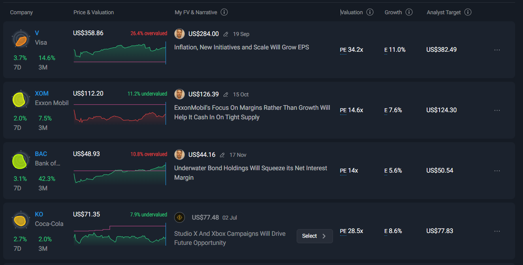Click Exxon Mobil growth E 7.6% value
The image size is (523, 265).
pyautogui.click(x=393, y=110)
